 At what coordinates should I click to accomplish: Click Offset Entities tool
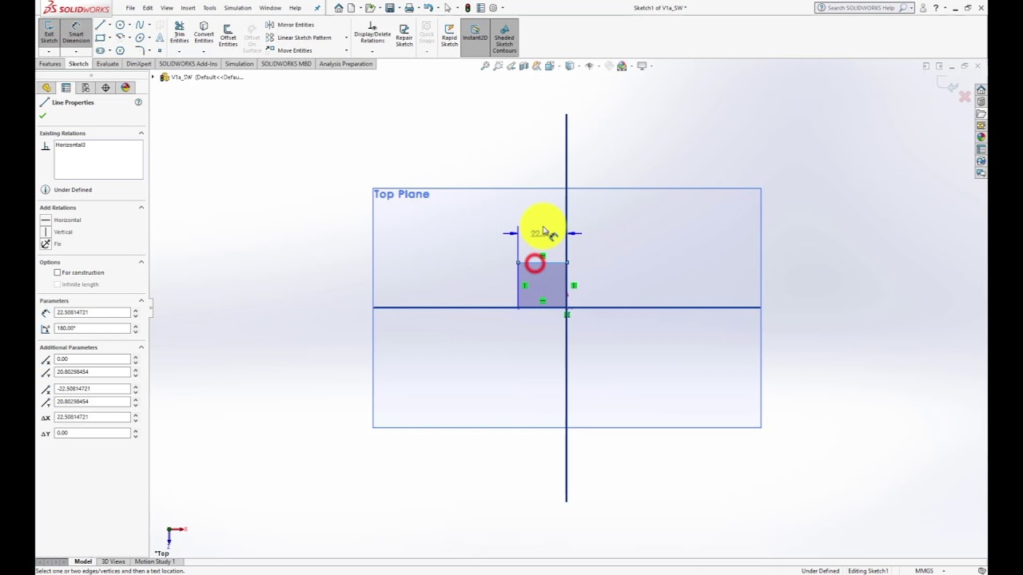click(228, 36)
